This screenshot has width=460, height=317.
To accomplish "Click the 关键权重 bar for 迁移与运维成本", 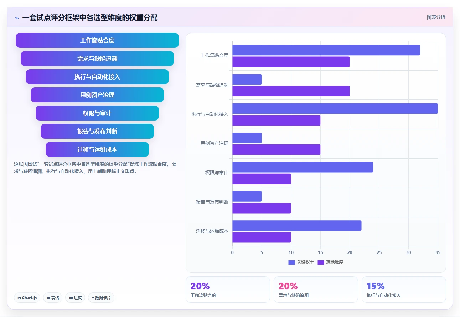I will tap(297, 225).
